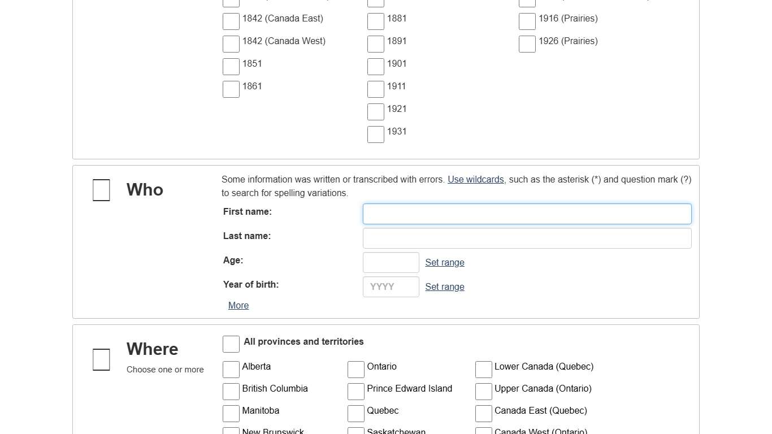Enable the 1851 census checkbox
This screenshot has width=772, height=434.
[231, 66]
